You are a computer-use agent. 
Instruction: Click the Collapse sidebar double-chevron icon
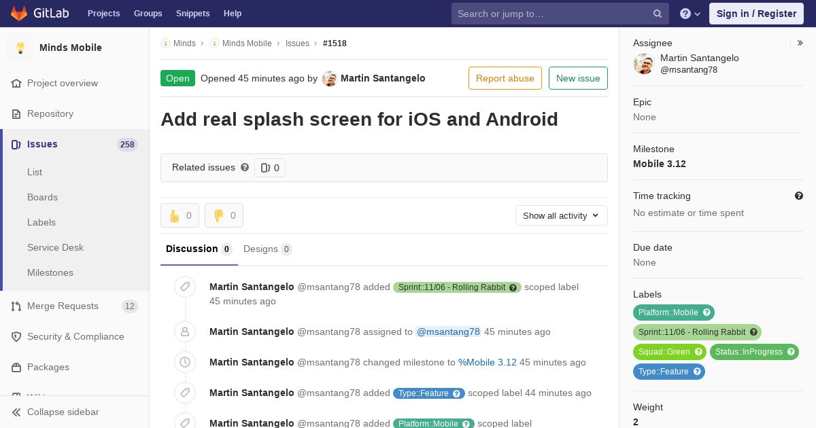pos(17,412)
